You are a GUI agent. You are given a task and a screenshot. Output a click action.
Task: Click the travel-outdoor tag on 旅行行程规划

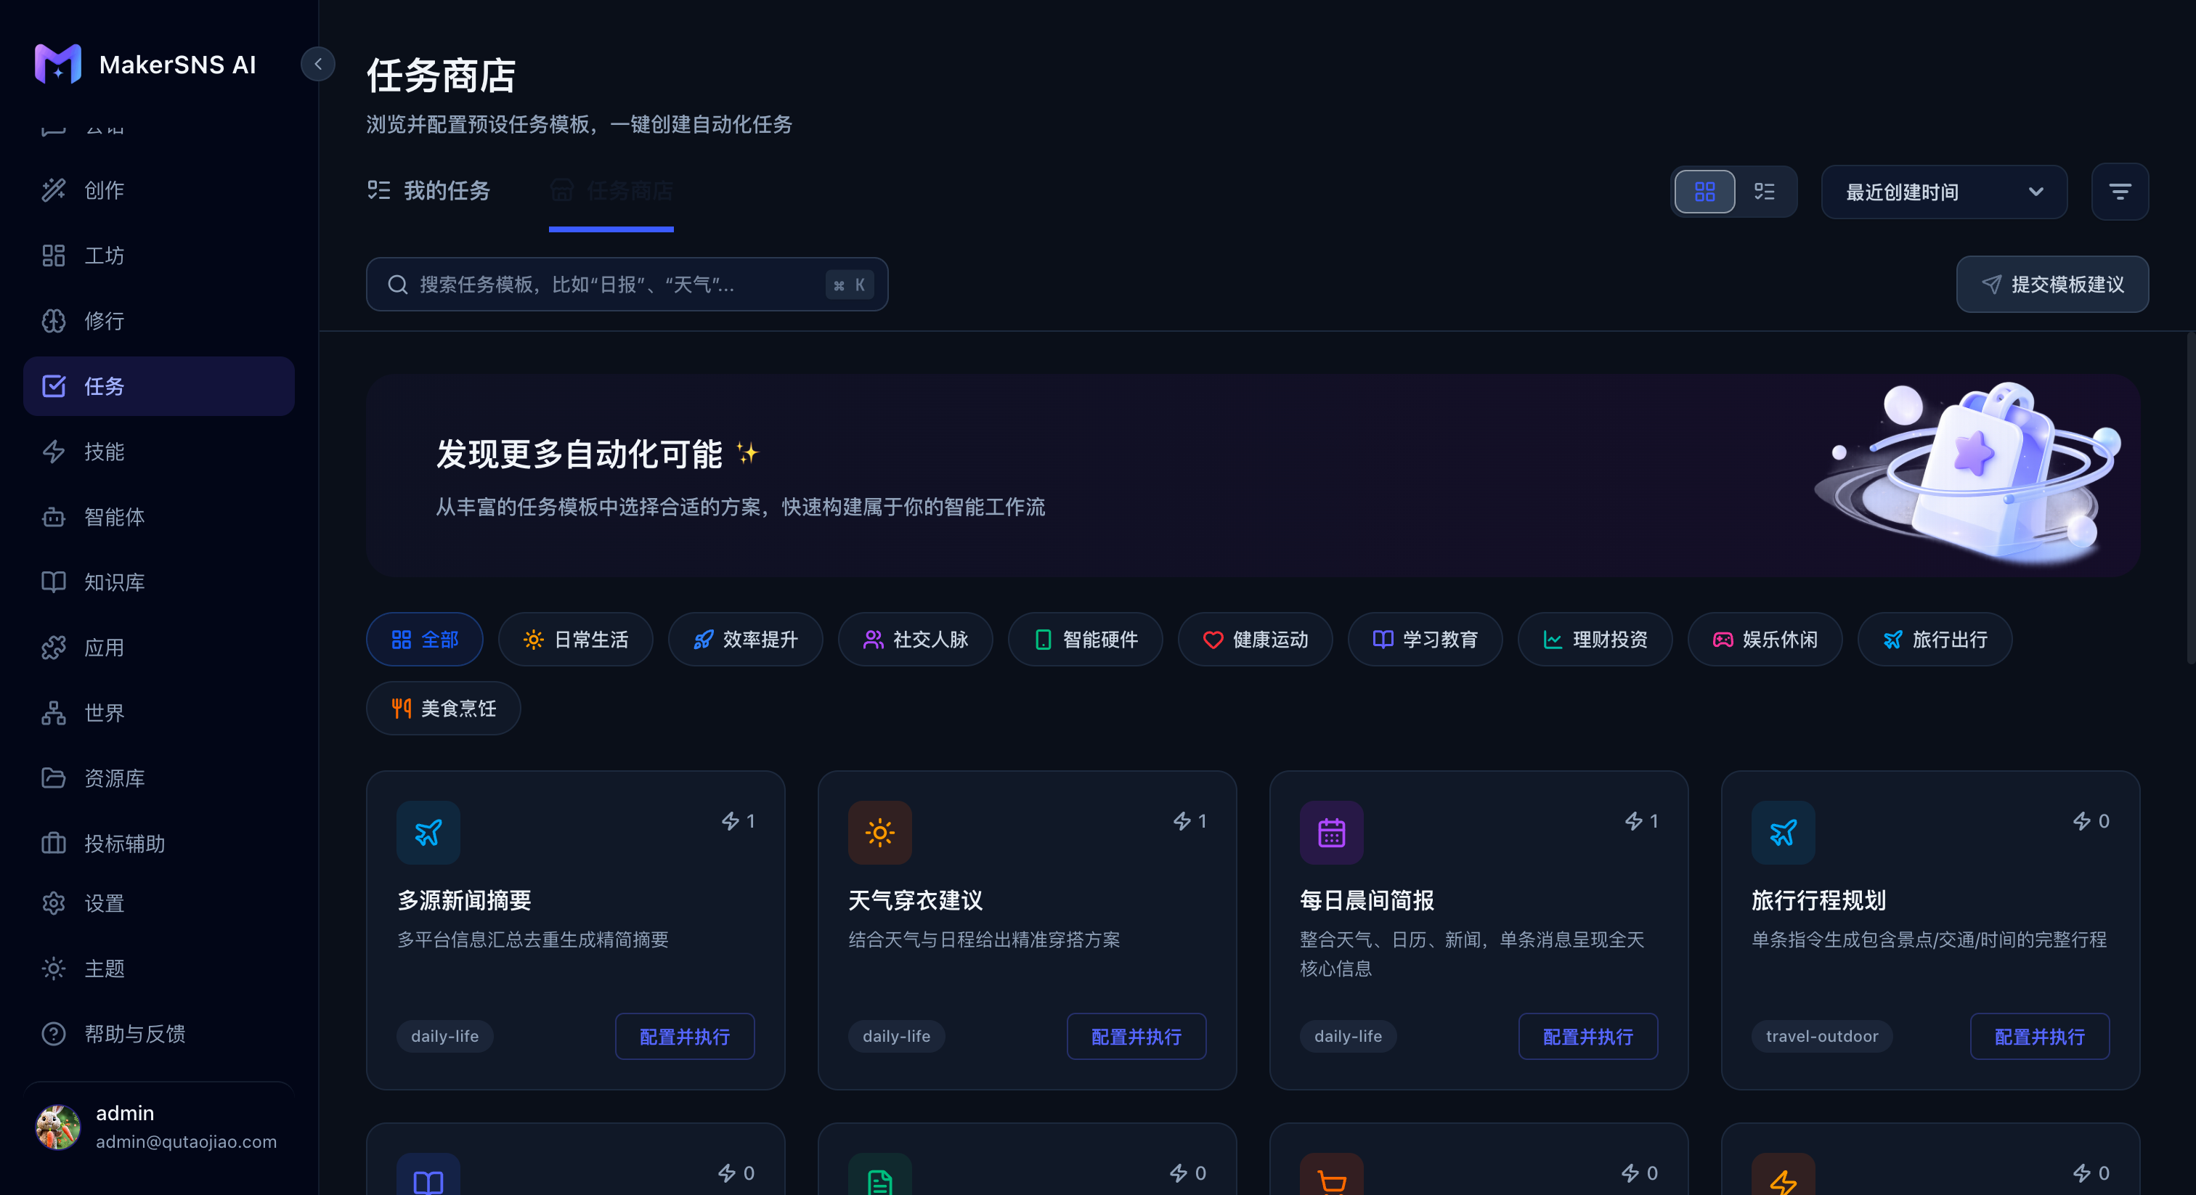click(1822, 1037)
